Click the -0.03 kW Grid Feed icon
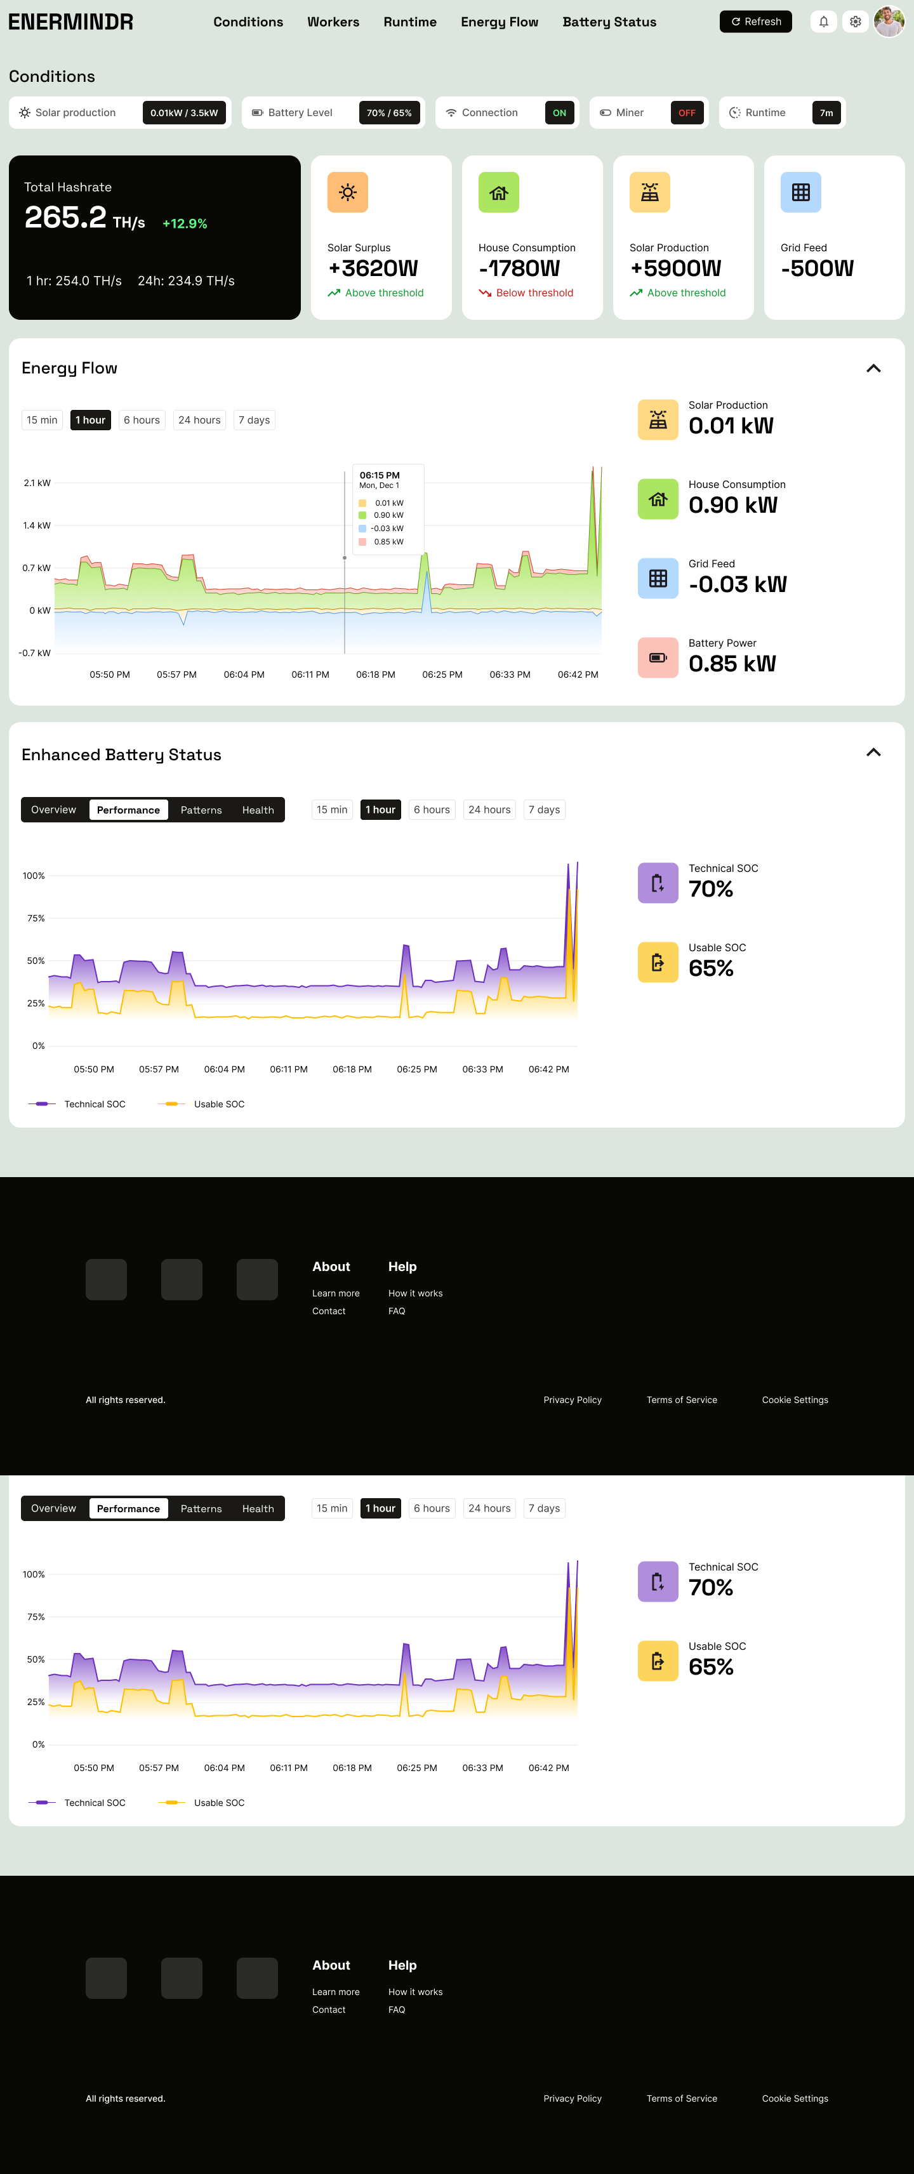 658,578
